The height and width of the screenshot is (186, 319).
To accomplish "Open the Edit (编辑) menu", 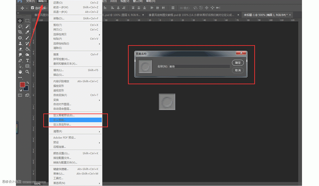I will (x=42, y=1).
